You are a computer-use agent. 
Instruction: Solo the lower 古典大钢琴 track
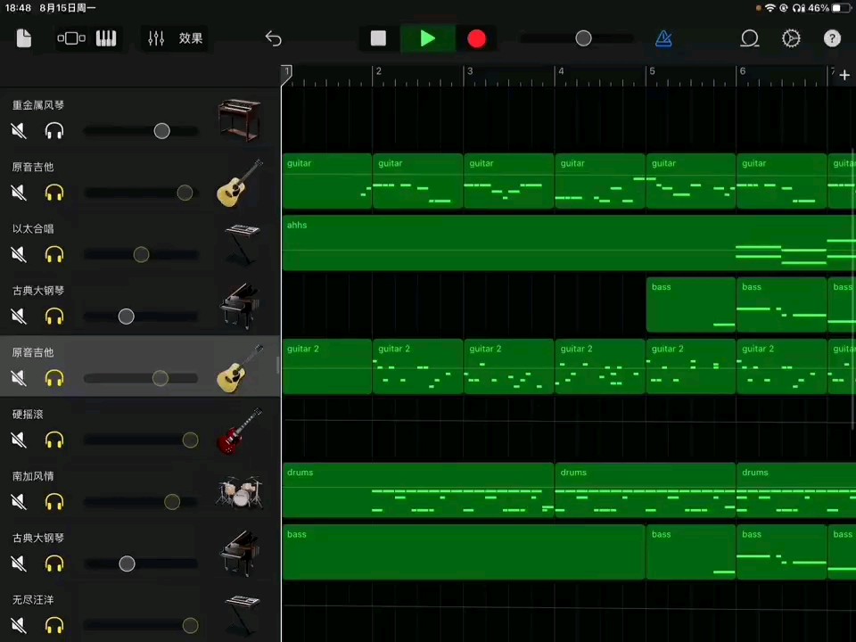point(54,563)
